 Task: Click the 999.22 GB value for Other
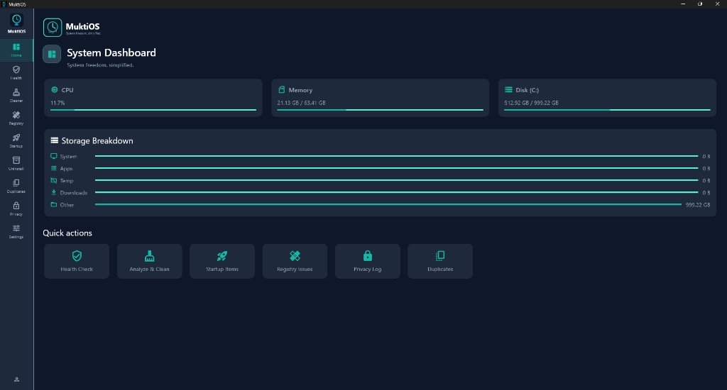(698, 205)
